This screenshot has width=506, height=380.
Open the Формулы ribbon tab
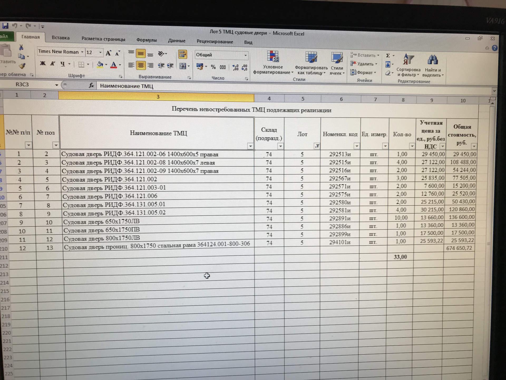[x=147, y=40]
